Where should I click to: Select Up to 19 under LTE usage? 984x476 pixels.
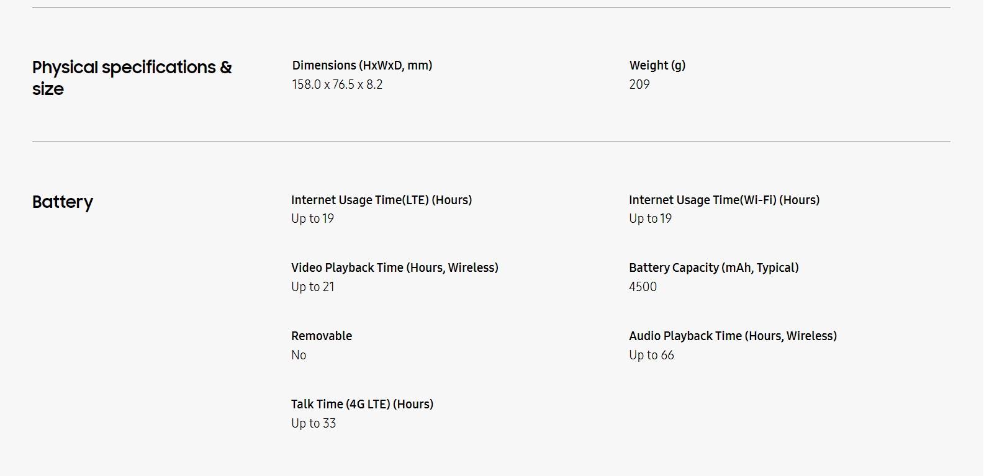[x=312, y=218]
